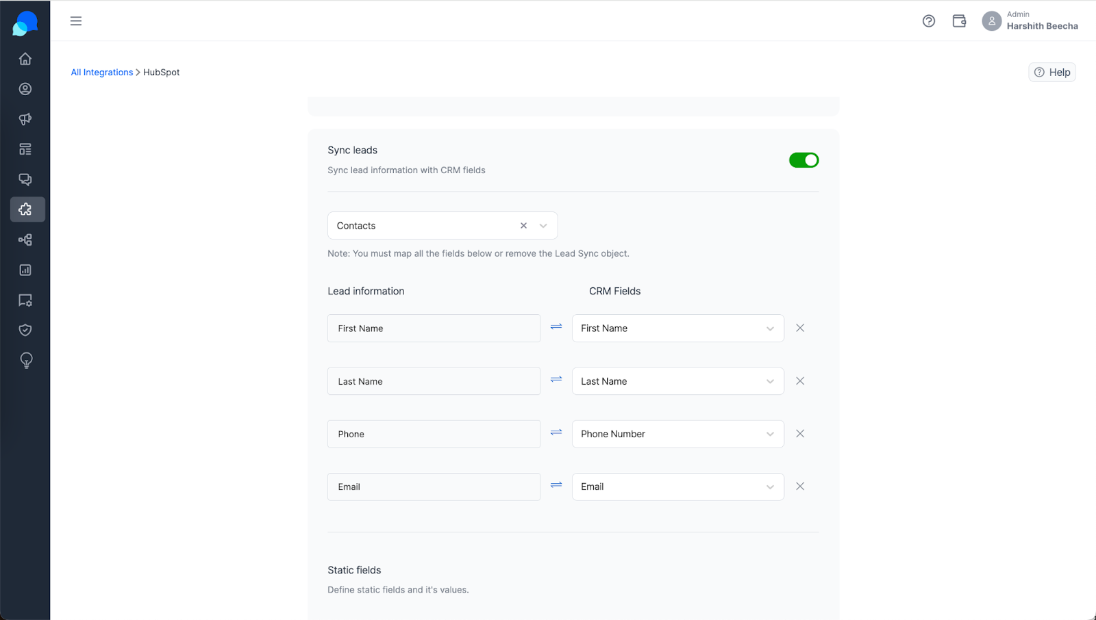The image size is (1096, 620).
Task: Open the campaigns megaphone icon in sidebar
Action: point(25,119)
